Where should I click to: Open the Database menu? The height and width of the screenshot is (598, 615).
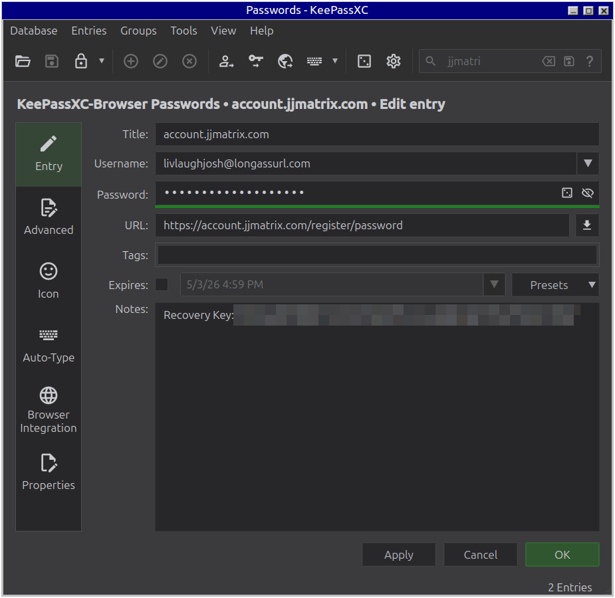pos(34,31)
